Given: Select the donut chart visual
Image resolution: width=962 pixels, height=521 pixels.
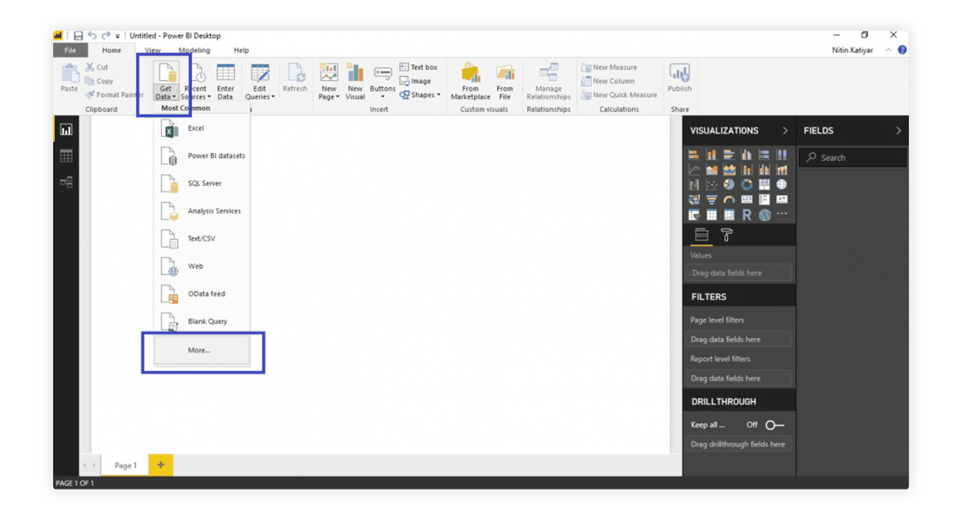Looking at the screenshot, I should pyautogui.click(x=747, y=185).
